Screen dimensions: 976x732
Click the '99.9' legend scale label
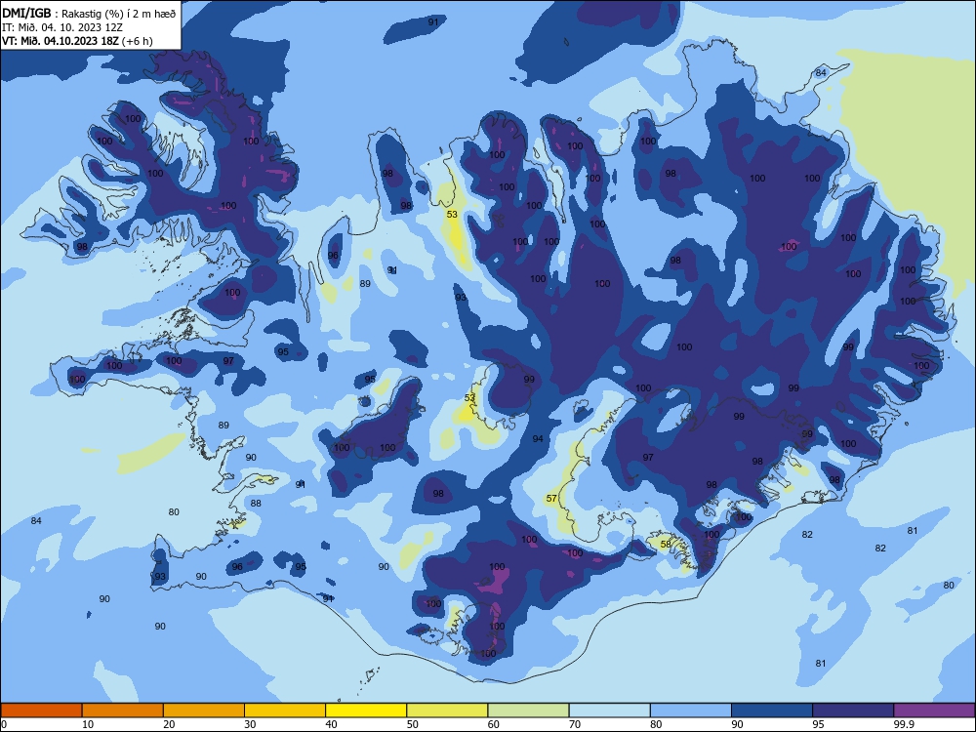pyautogui.click(x=904, y=724)
